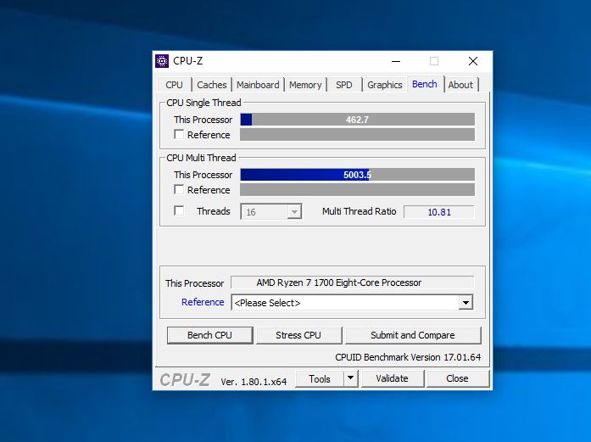
Task: Select the Bench tab
Action: tap(425, 84)
